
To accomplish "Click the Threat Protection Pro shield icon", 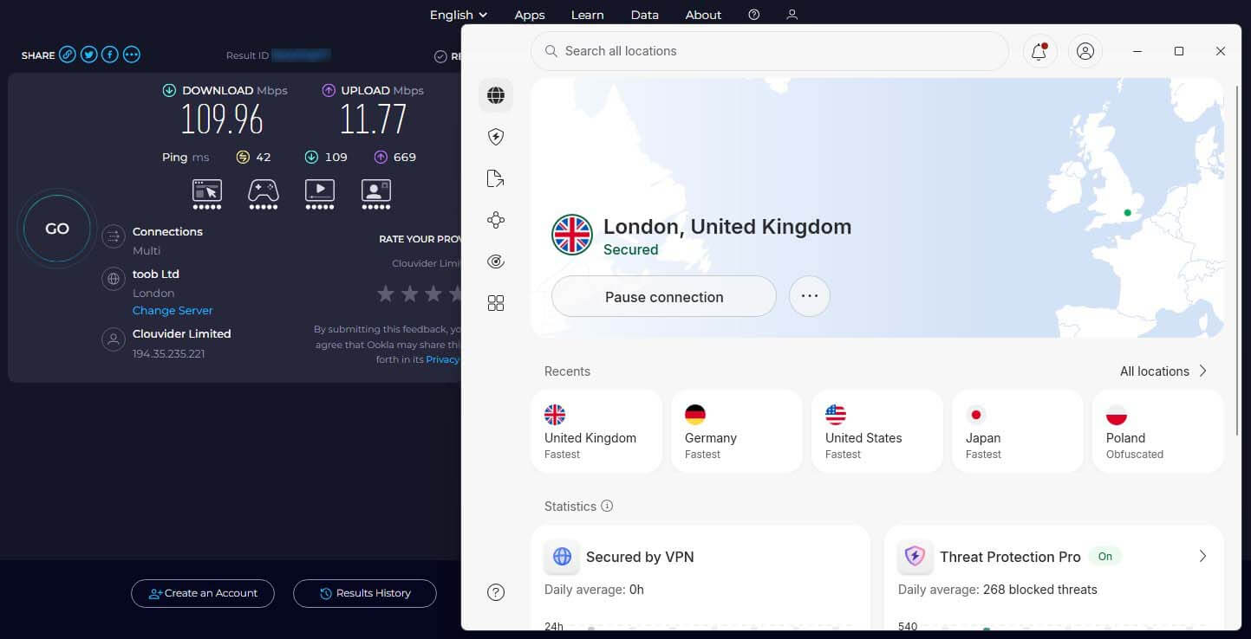I will (x=915, y=557).
